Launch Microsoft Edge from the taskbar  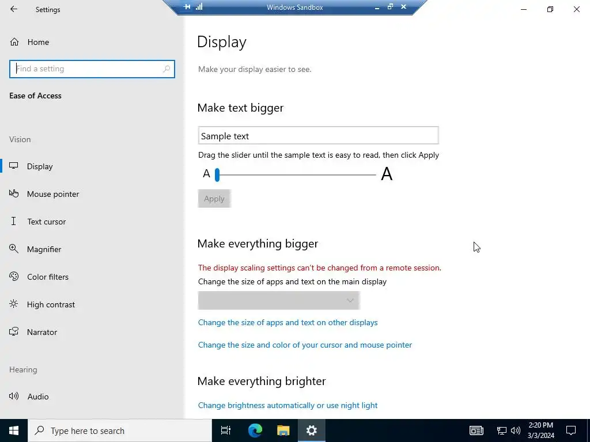click(x=255, y=430)
